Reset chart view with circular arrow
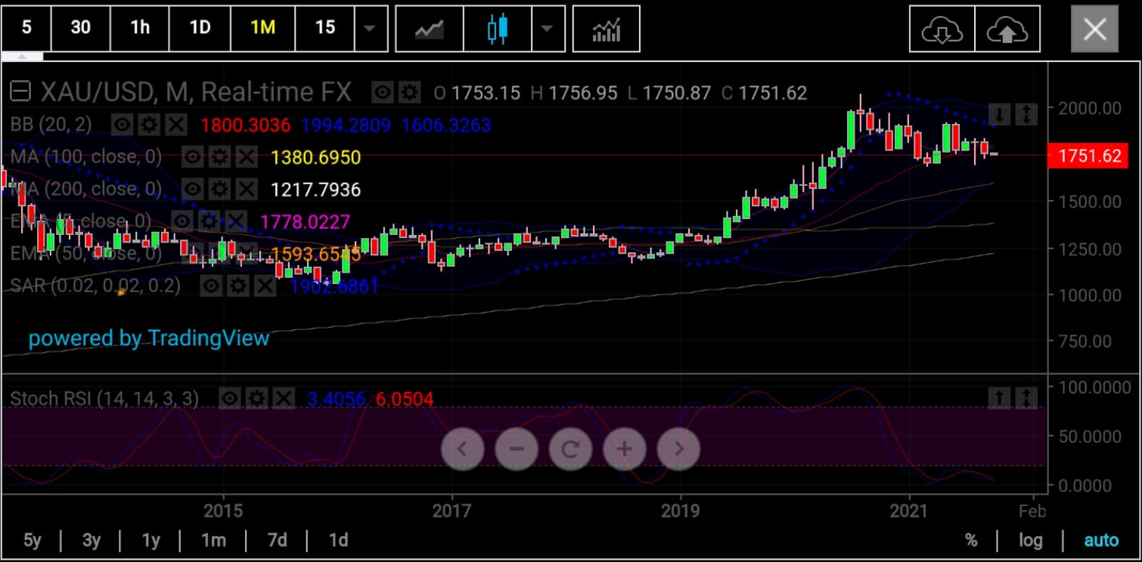This screenshot has width=1142, height=562. click(570, 449)
